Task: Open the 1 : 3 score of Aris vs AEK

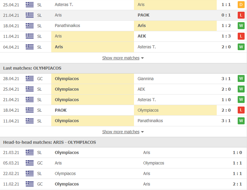Action: [x=226, y=36]
